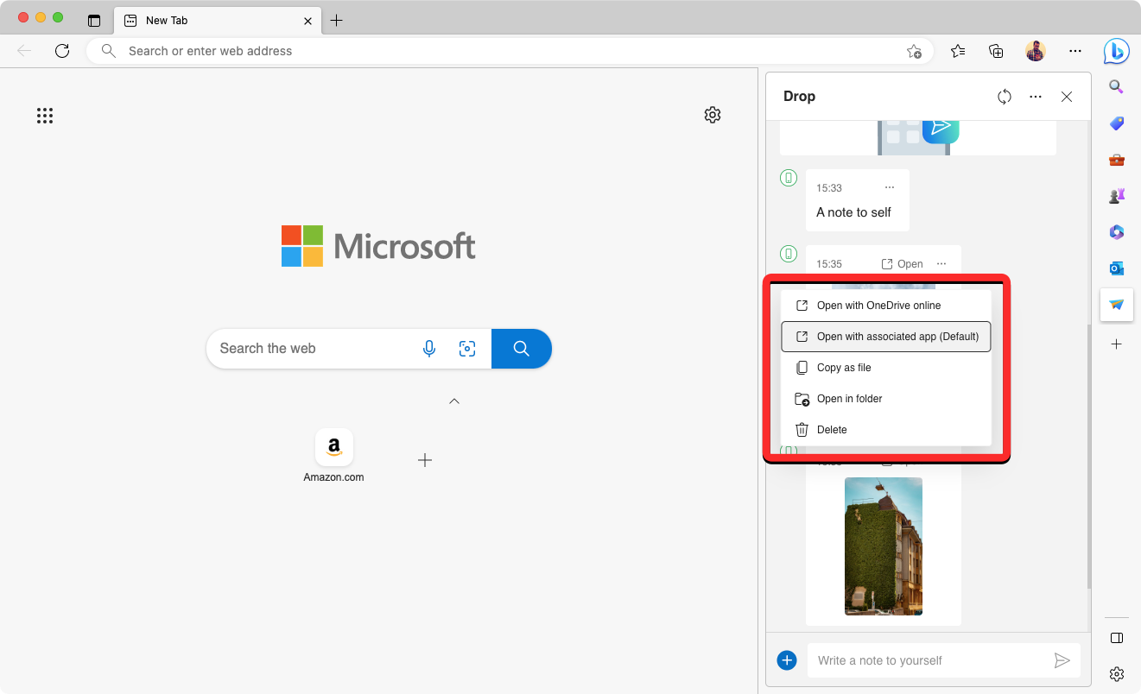Open the Amazon.com quick link

point(333,448)
